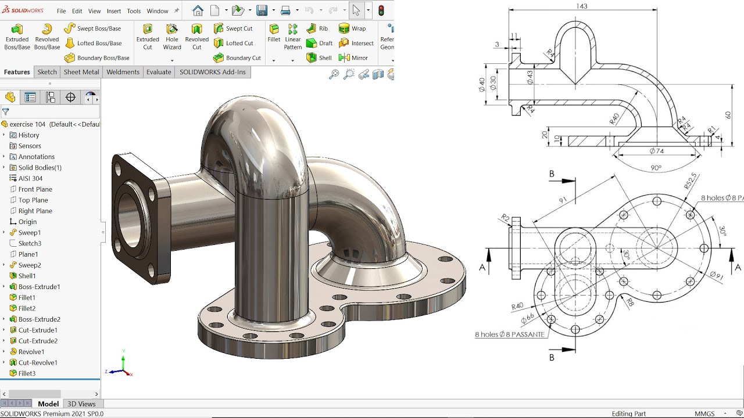Expand the History tree node
The image size is (744, 418).
tap(3, 135)
